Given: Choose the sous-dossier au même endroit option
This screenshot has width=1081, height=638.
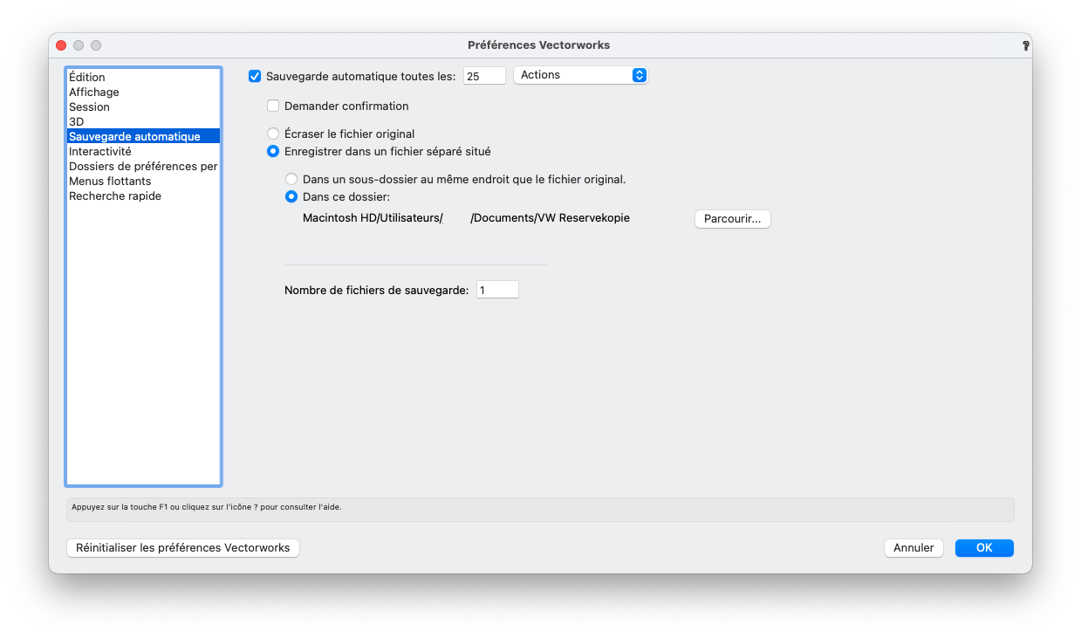Looking at the screenshot, I should tap(291, 179).
